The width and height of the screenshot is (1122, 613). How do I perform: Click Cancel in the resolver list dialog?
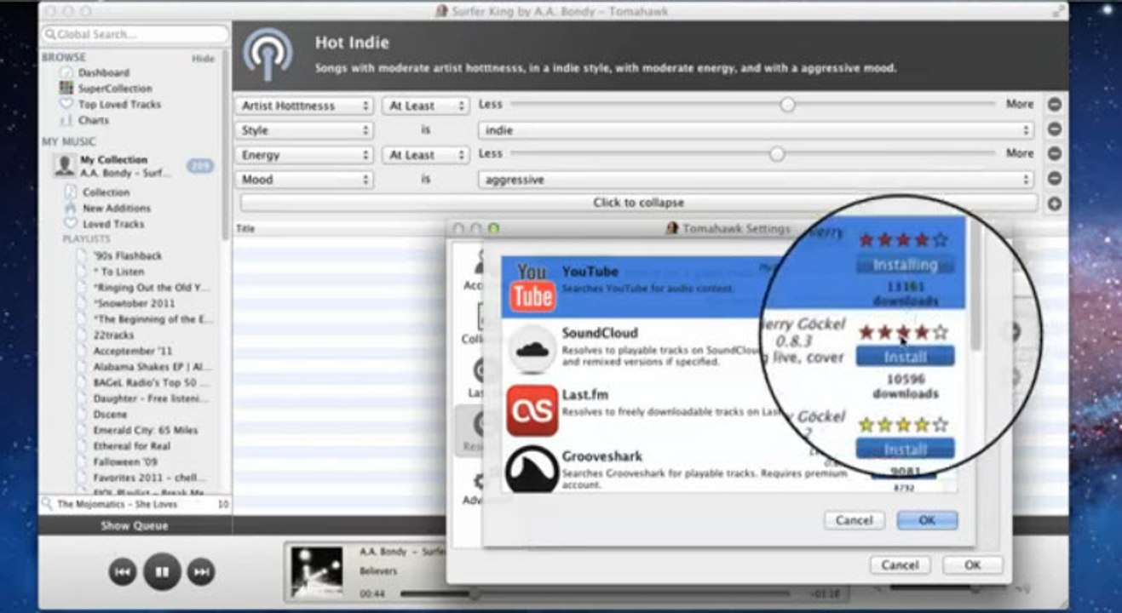pos(854,520)
